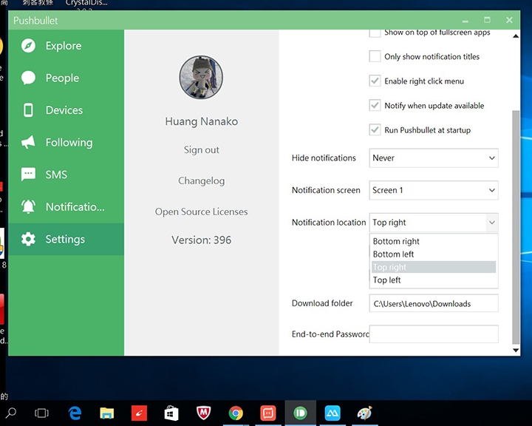Maximize the Pushbullet window
This screenshot has width=532, height=426.
coord(487,20)
